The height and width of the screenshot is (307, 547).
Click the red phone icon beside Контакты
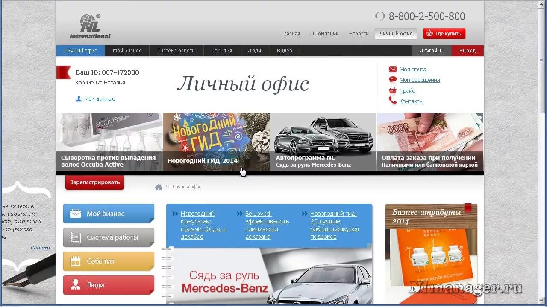point(392,101)
